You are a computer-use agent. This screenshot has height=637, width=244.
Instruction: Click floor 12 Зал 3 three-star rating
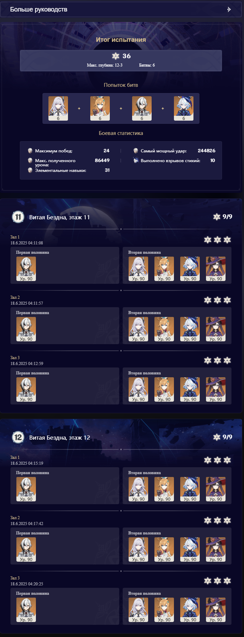[x=218, y=581]
